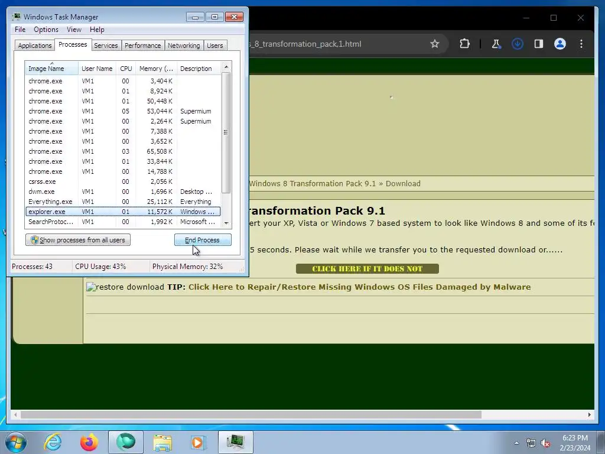This screenshot has width=605, height=454.
Task: Click the Download breadcrumb link
Action: [x=403, y=183]
